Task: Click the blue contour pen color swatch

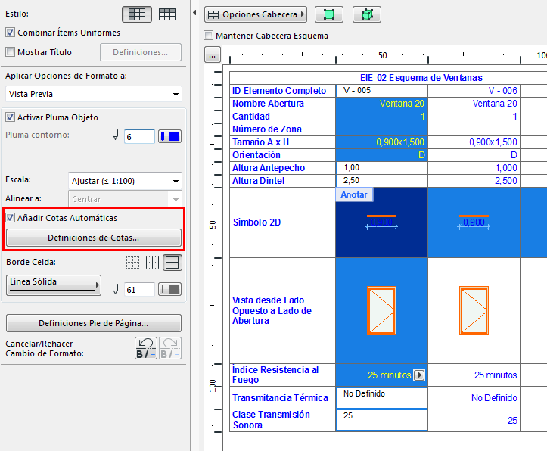Action: pos(169,136)
